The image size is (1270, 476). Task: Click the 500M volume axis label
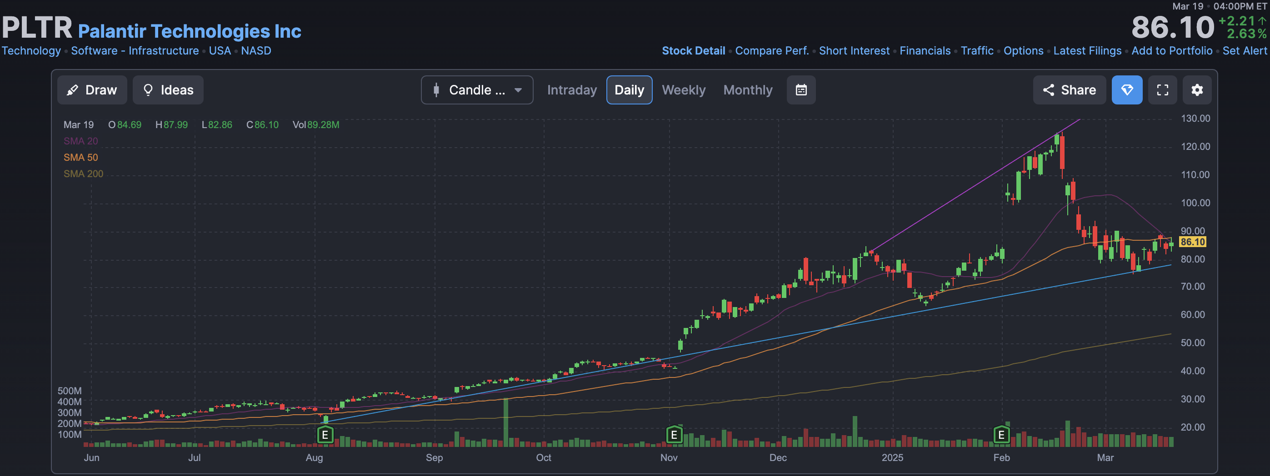click(70, 391)
